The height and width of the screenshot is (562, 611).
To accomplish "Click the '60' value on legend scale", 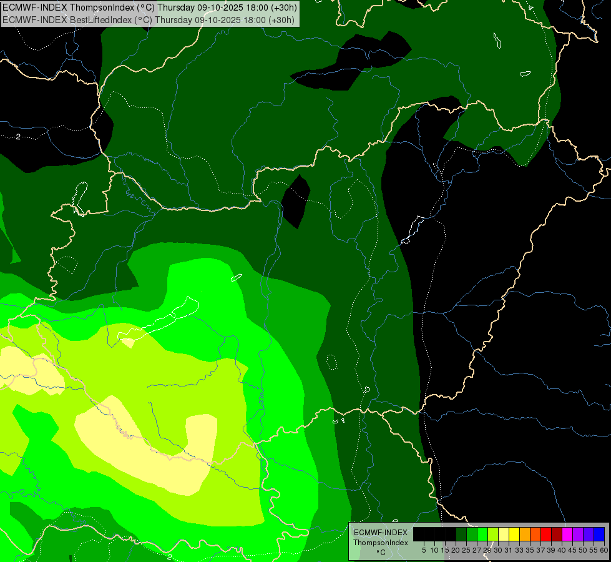I will (604, 550).
